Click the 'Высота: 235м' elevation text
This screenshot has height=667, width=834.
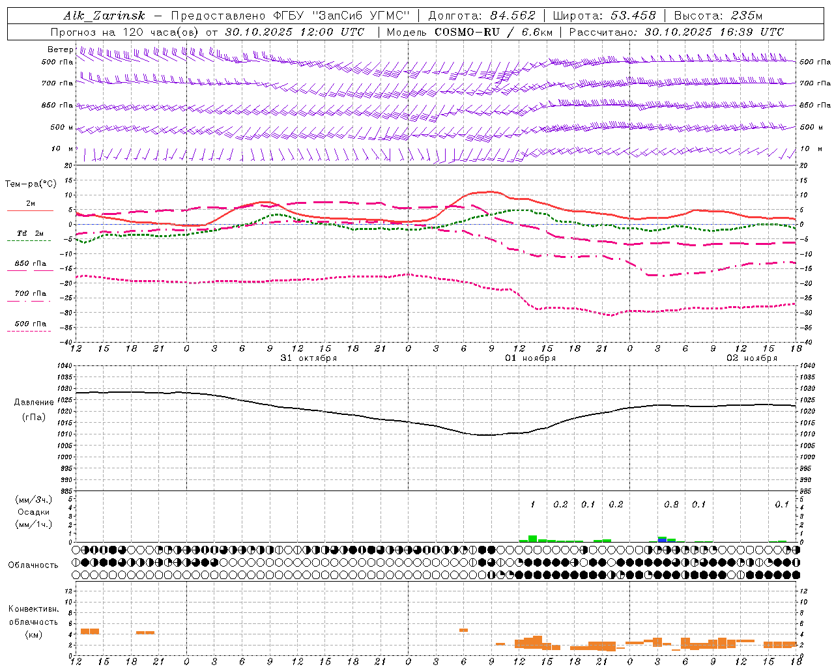click(x=718, y=16)
